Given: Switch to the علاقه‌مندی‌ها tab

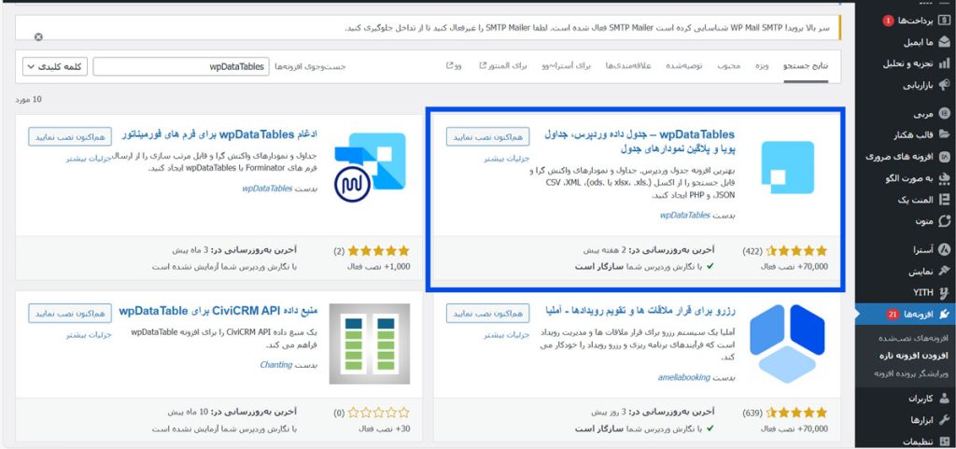Looking at the screenshot, I should 628,65.
